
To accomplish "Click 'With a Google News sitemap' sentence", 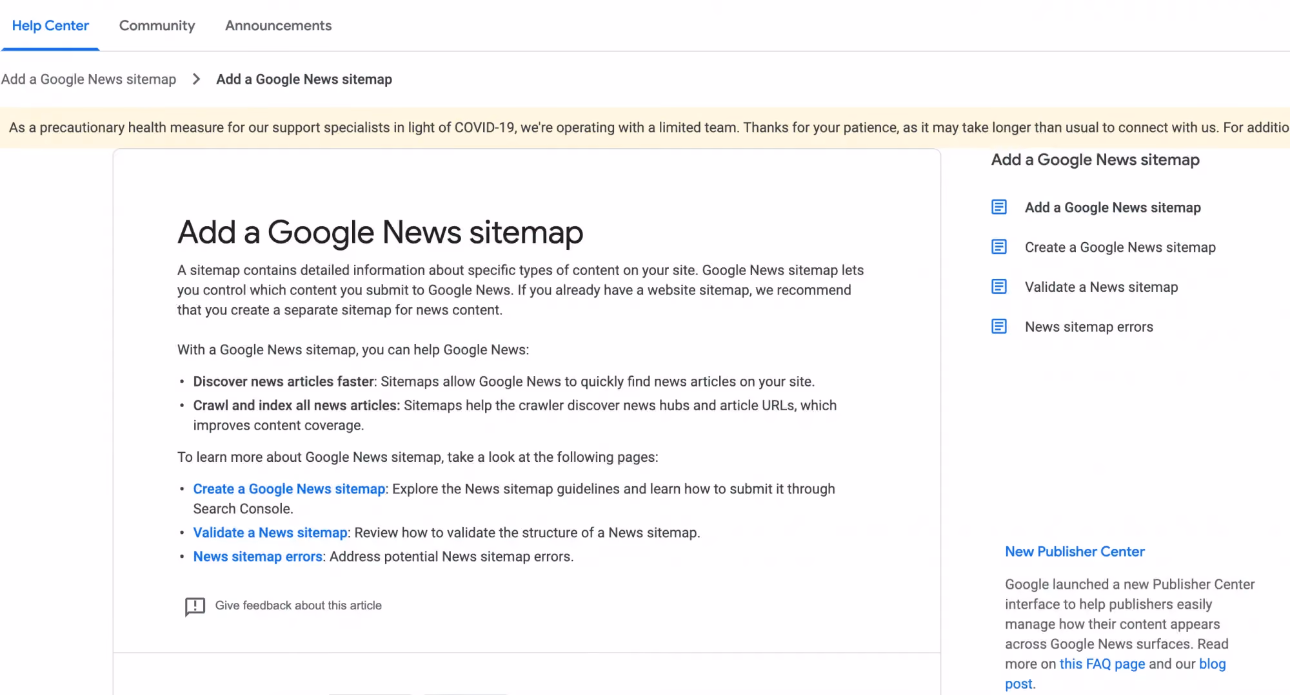I will pyautogui.click(x=353, y=350).
